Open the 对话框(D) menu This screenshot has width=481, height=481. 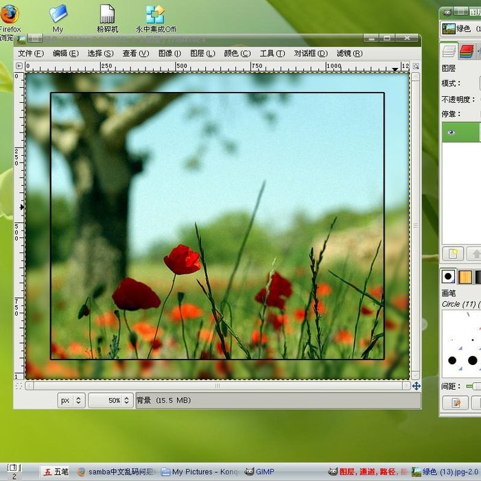[311, 54]
